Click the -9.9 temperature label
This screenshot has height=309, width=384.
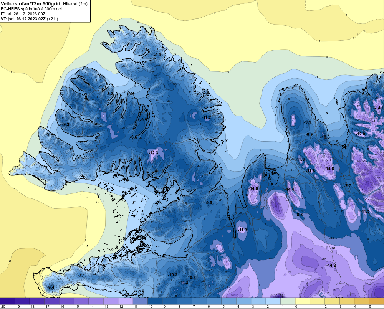pos(144,120)
